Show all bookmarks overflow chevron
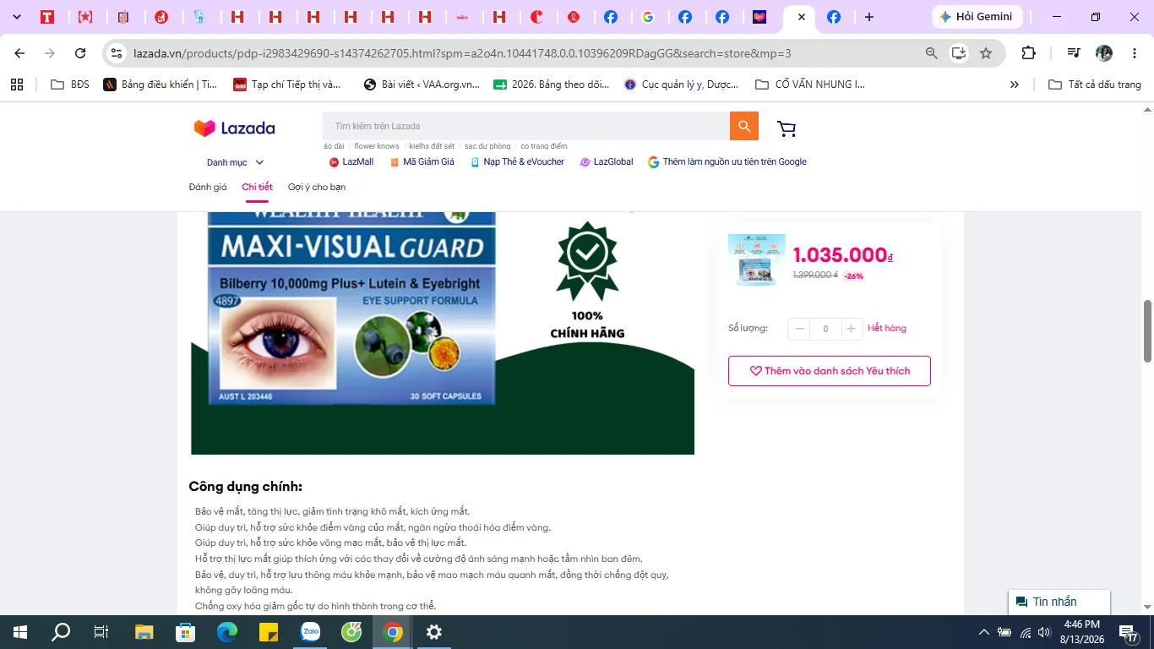This screenshot has height=649, width=1154. pos(1015,85)
